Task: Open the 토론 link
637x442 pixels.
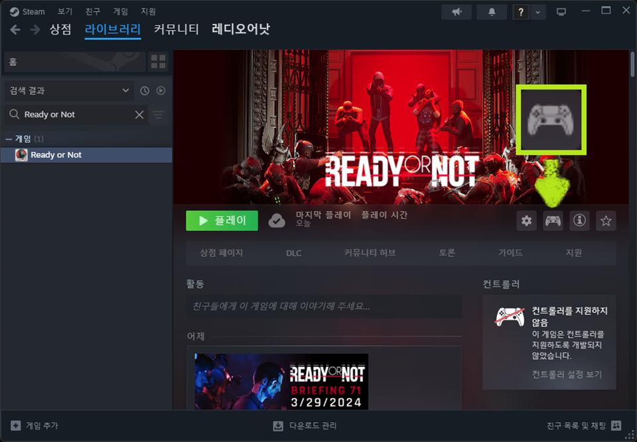Action: (x=447, y=253)
